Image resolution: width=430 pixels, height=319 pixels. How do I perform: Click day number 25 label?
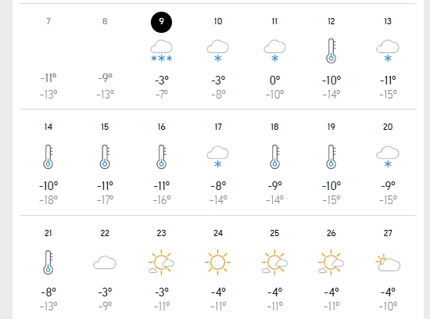(x=274, y=233)
